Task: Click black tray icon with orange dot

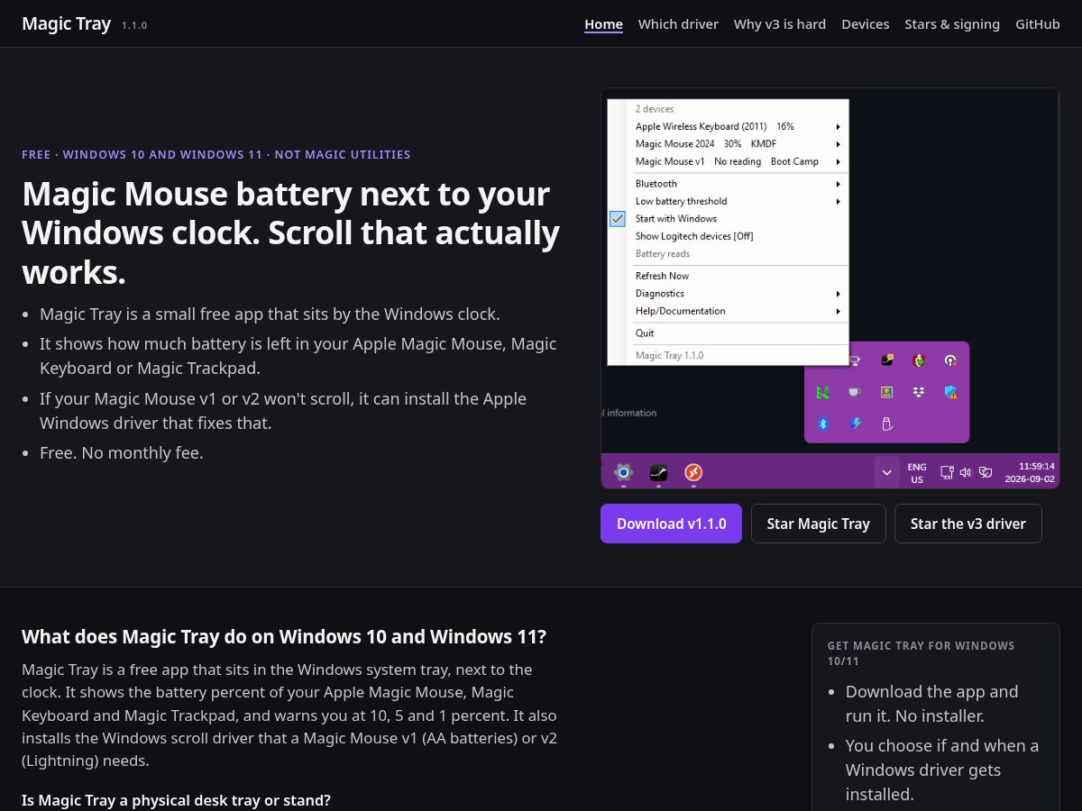Action: (886, 360)
